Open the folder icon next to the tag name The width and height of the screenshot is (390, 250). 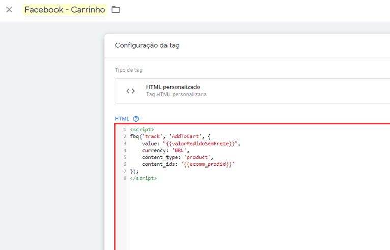(116, 10)
